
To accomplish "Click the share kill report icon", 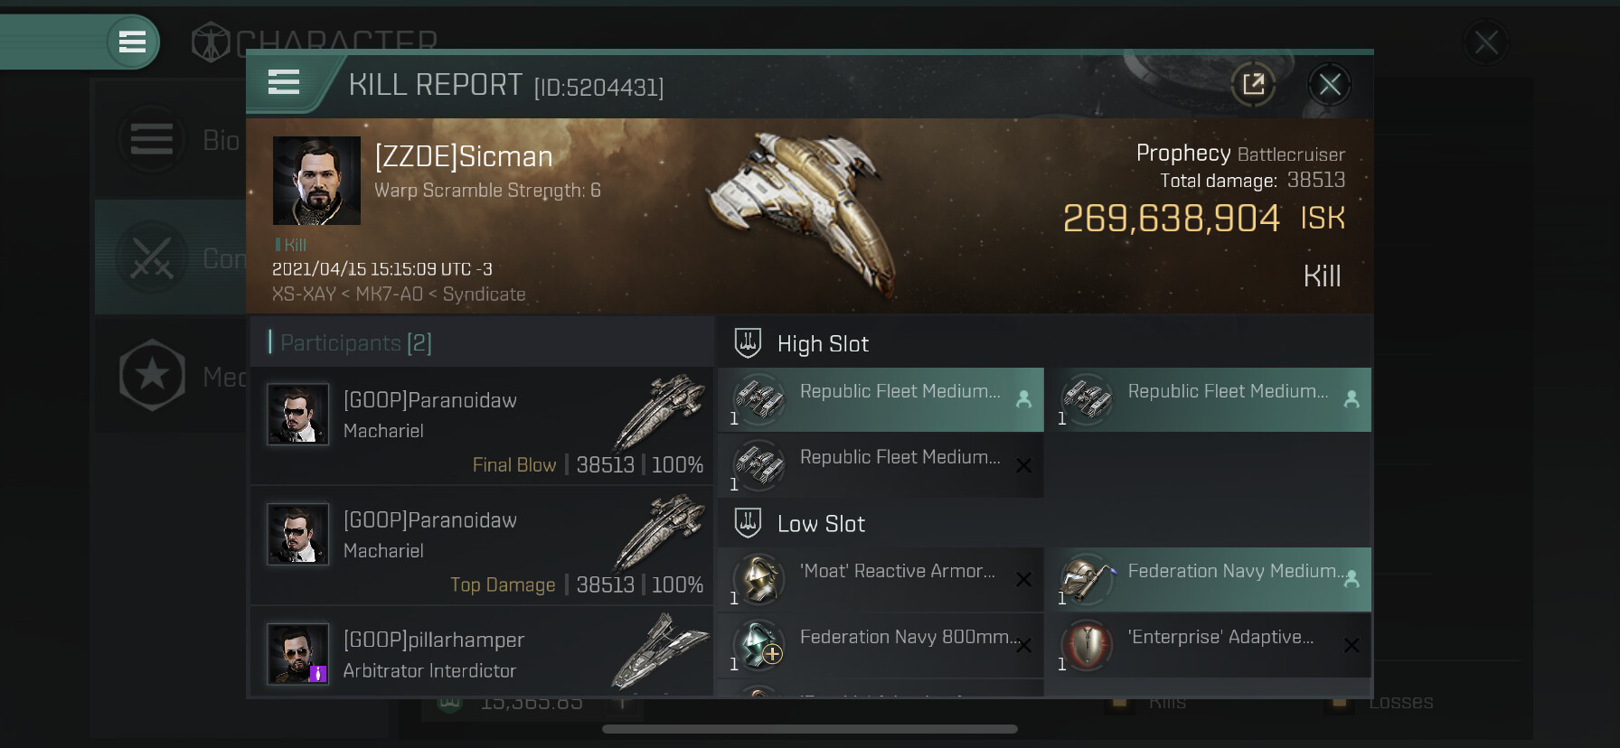I will click(1253, 85).
